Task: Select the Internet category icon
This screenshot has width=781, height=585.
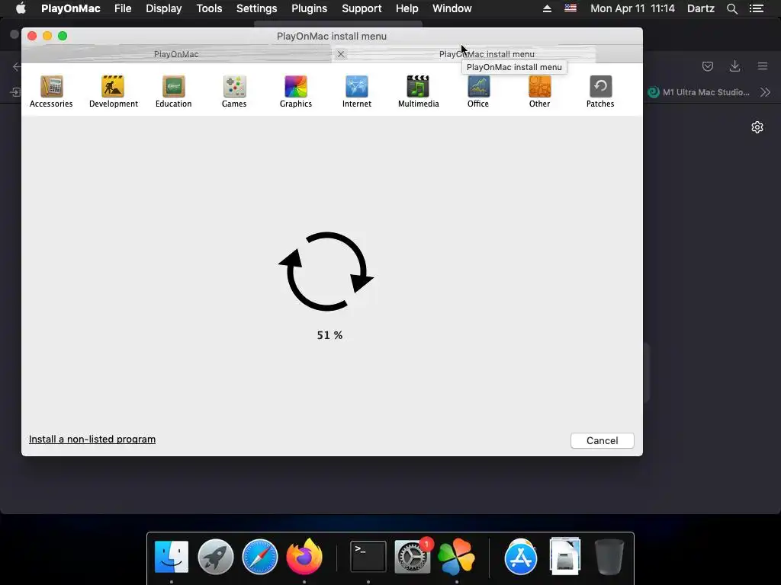Action: (x=357, y=91)
